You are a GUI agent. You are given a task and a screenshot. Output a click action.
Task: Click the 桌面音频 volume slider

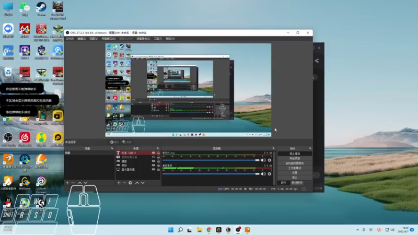tap(211, 174)
